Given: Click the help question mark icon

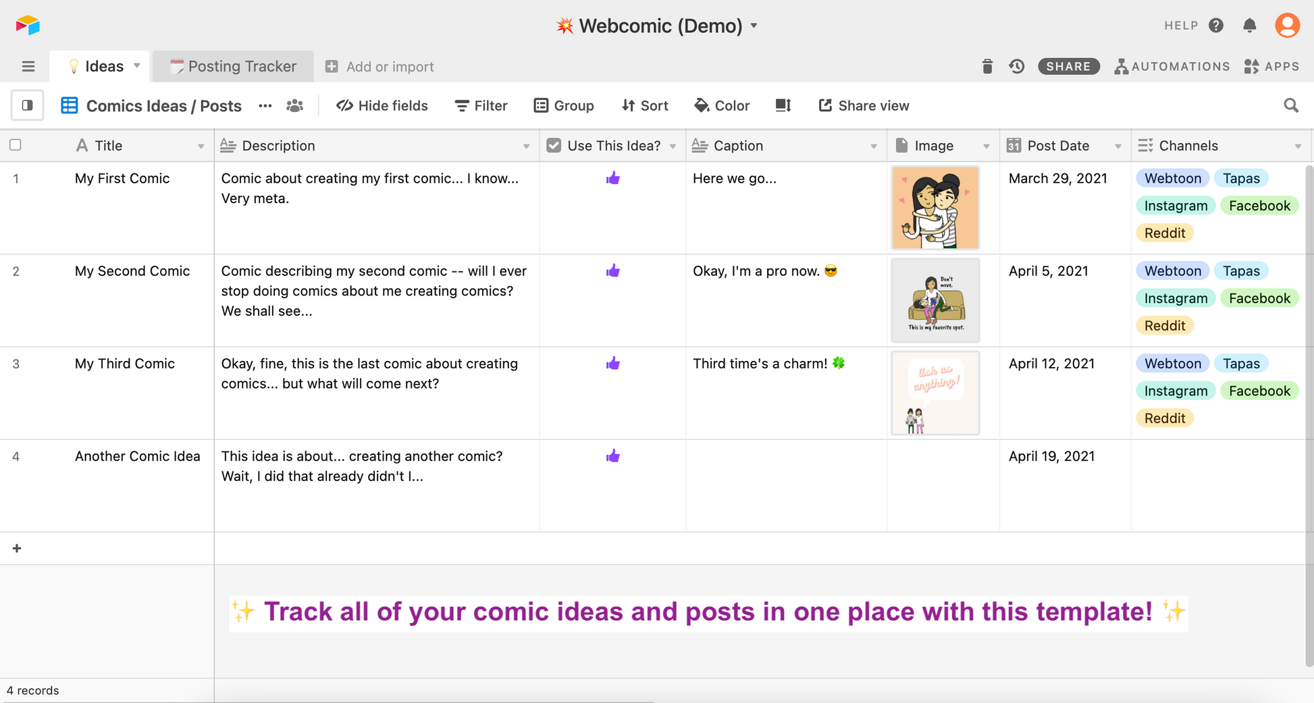Looking at the screenshot, I should click(1216, 26).
